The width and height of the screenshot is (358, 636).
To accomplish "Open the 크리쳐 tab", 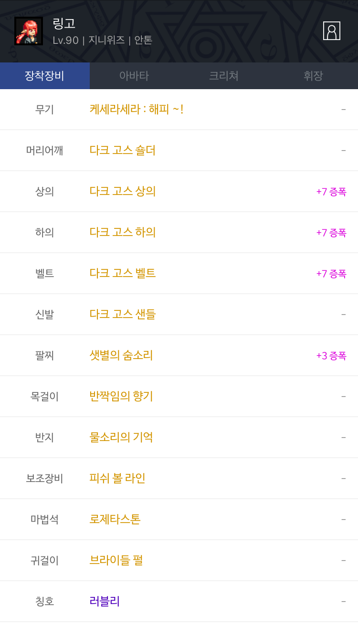I will (223, 76).
